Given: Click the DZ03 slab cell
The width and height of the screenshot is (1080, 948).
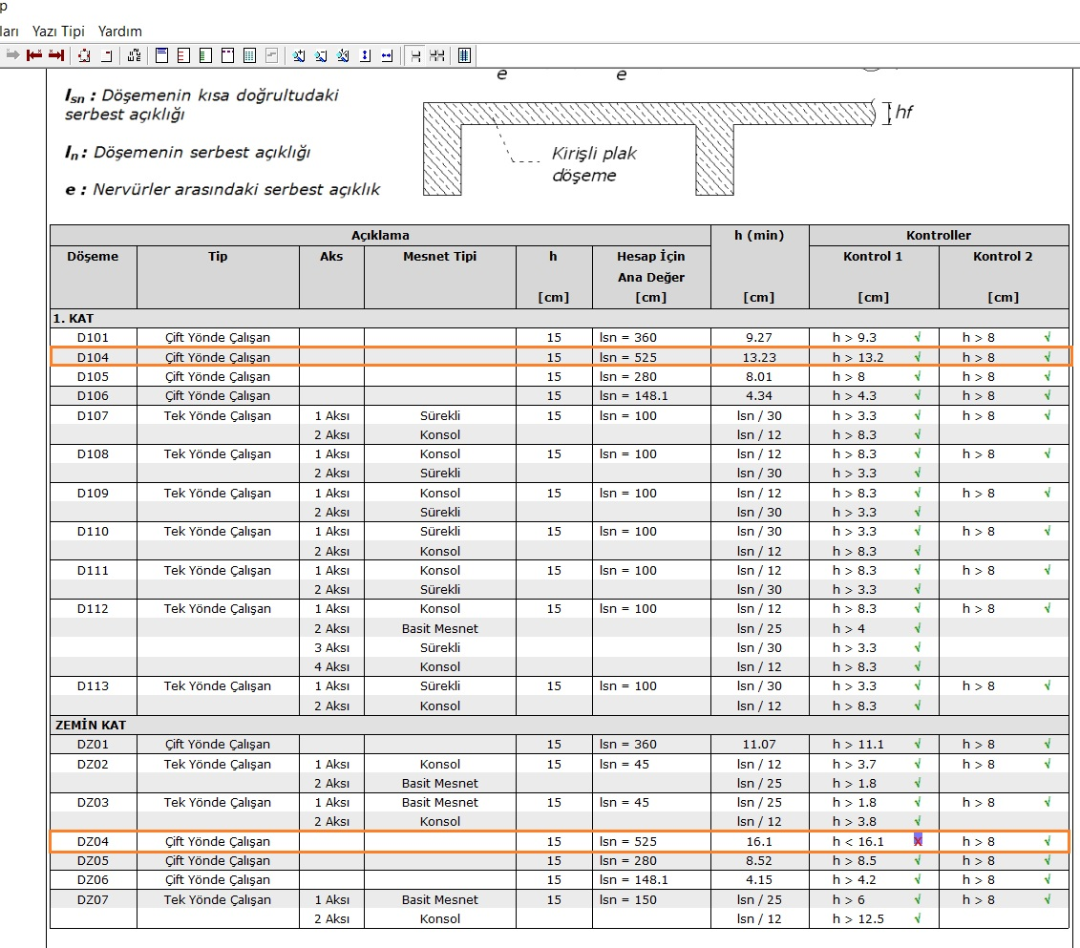Looking at the screenshot, I should 93,803.
